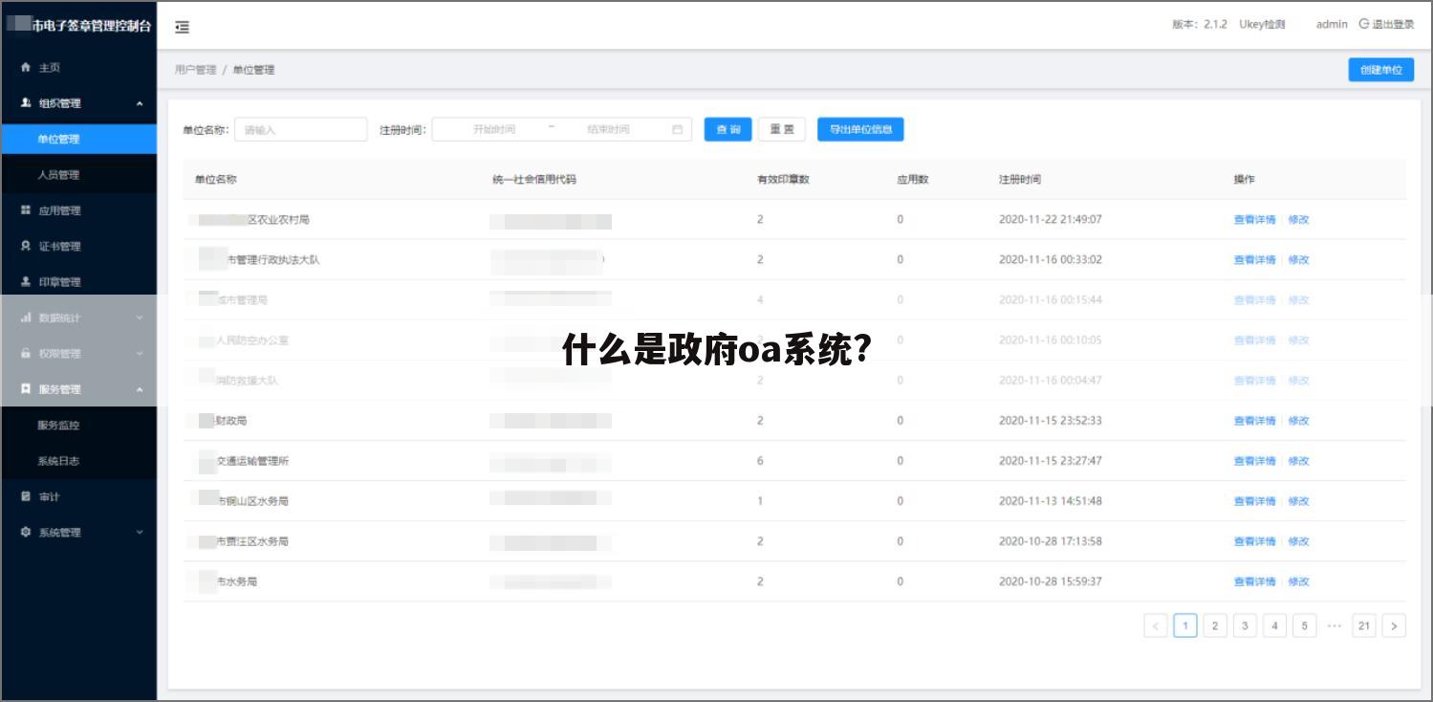1433x702 pixels.
Task: Click the 导出单位信息 button
Action: coord(860,129)
